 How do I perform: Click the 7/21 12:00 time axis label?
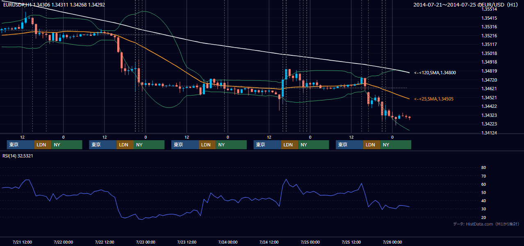tap(22, 242)
